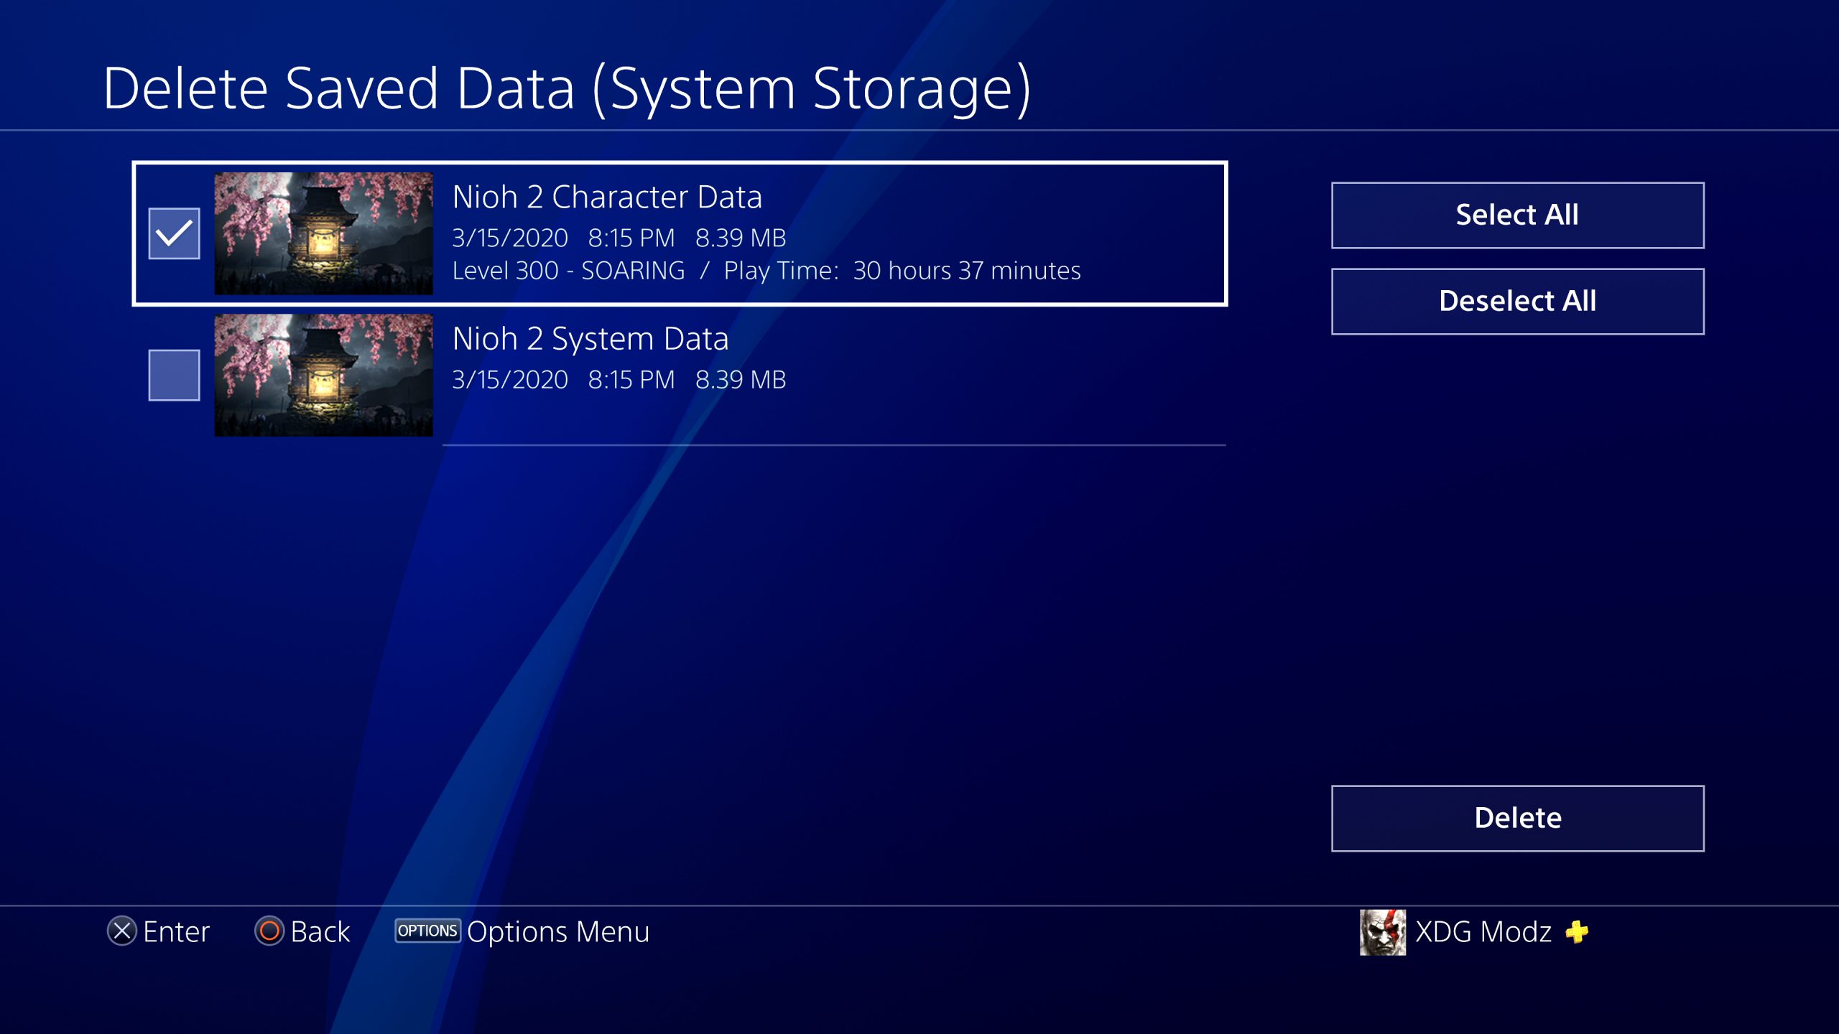Click the XDG Modz username
This screenshot has width=1839, height=1034.
1483,932
